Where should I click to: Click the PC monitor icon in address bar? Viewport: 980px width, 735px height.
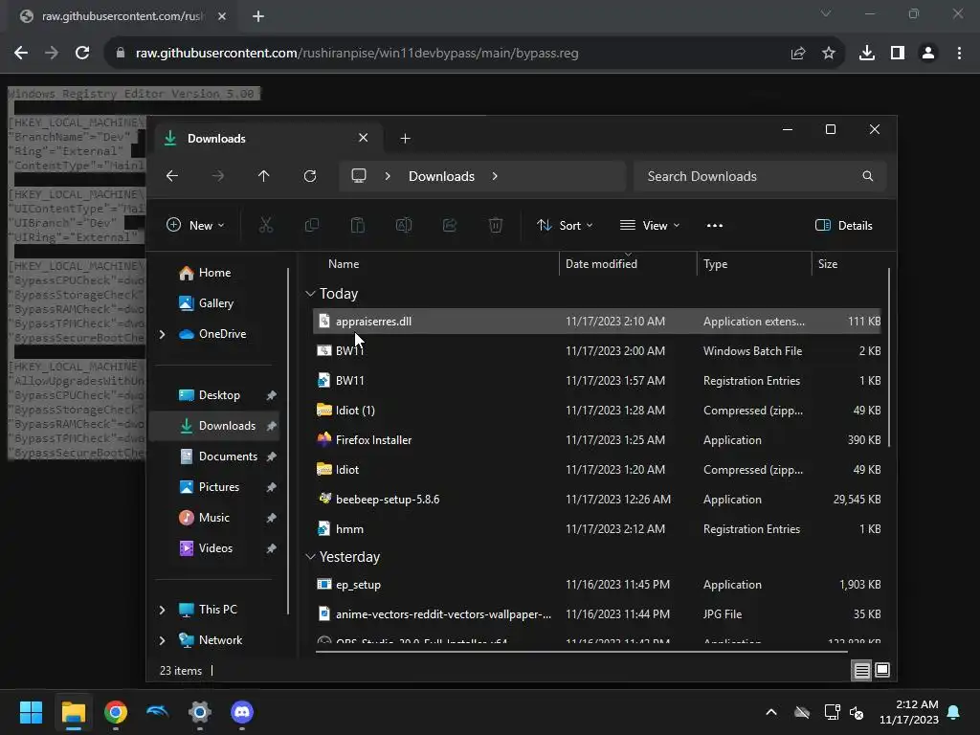[359, 176]
